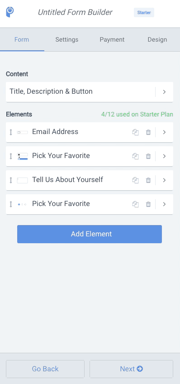Delete the Email Address element
This screenshot has height=384, width=180.
tap(148, 132)
